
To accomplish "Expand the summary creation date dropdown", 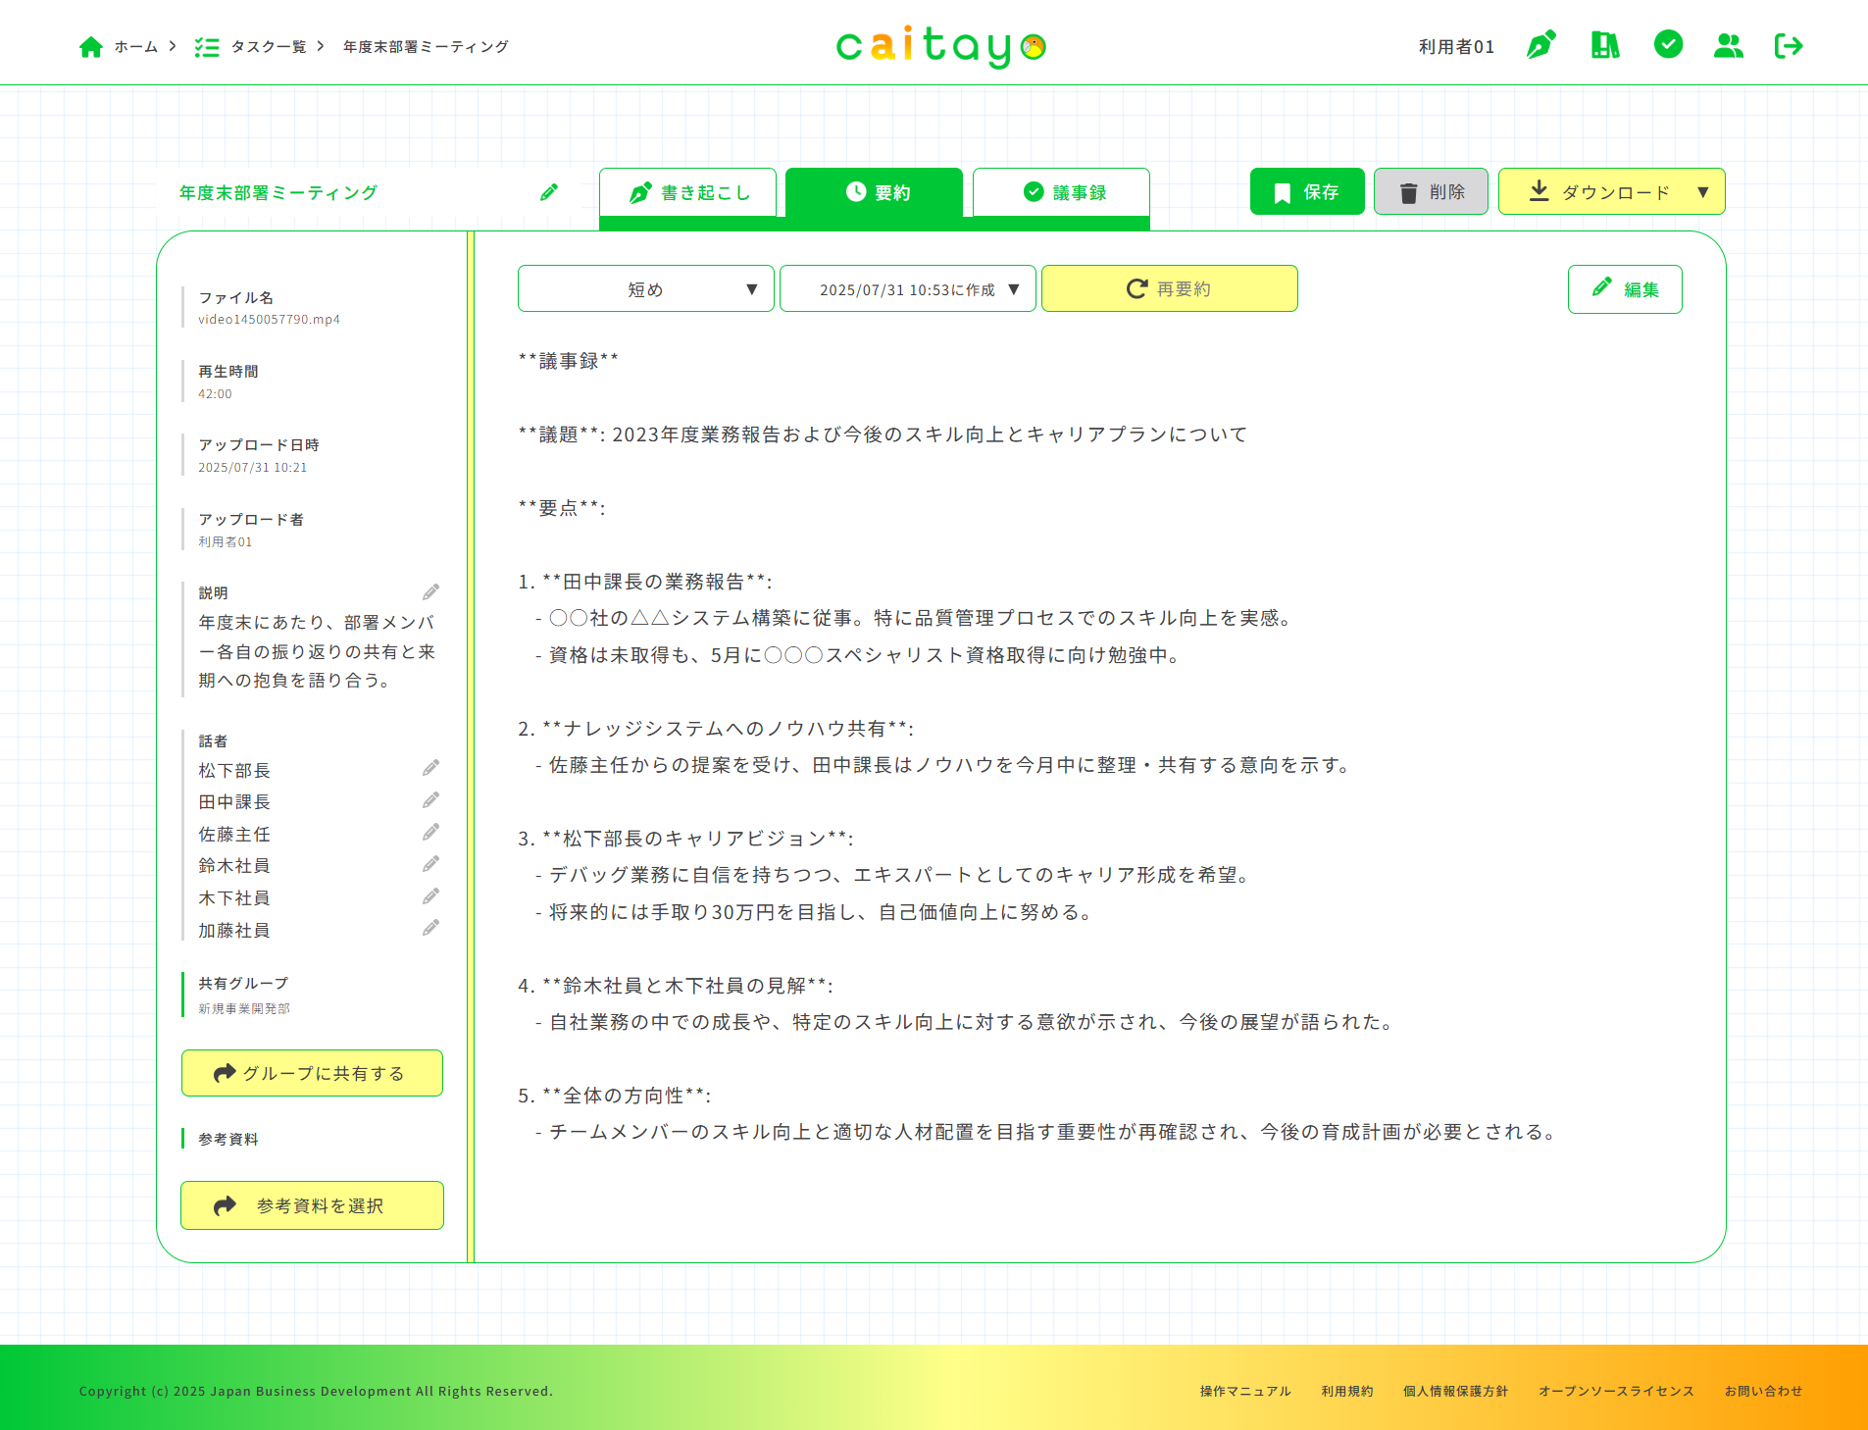I will pos(907,288).
